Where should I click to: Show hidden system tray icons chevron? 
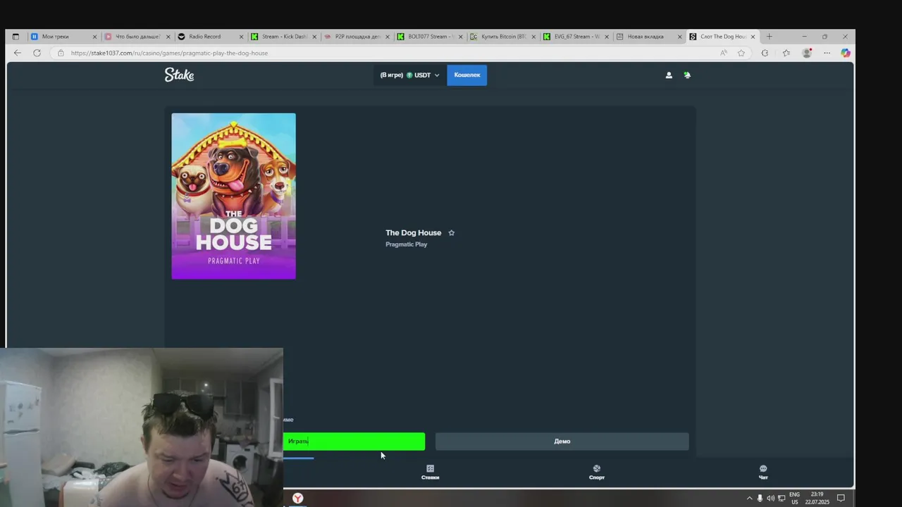tap(749, 498)
